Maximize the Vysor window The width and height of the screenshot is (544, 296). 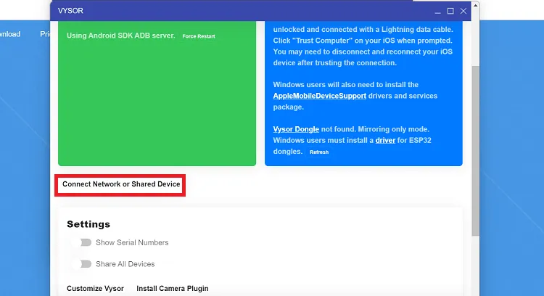[x=450, y=11]
